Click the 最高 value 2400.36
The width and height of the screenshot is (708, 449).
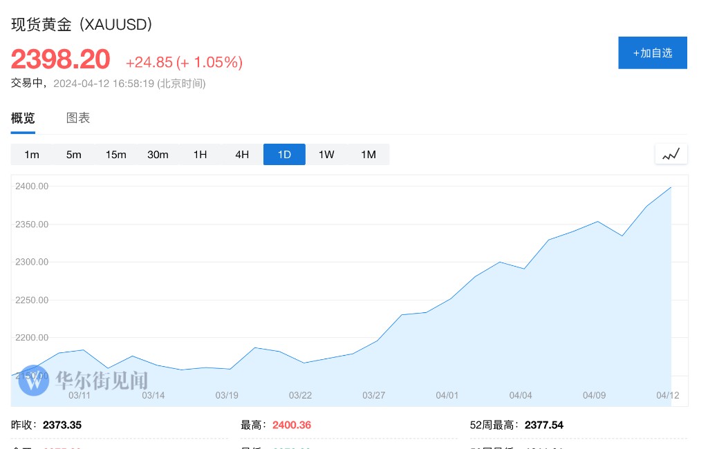(292, 425)
